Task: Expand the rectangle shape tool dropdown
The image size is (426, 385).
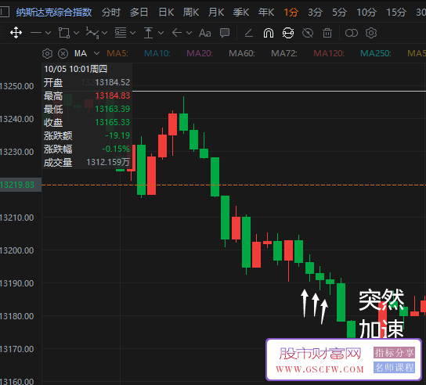Action: pyautogui.click(x=77, y=33)
